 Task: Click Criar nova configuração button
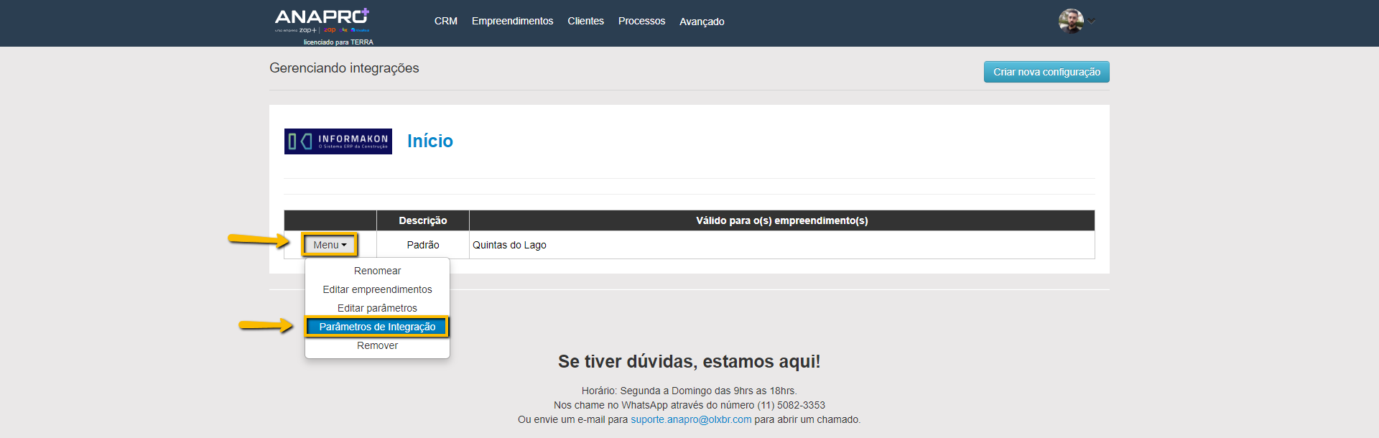point(1046,72)
